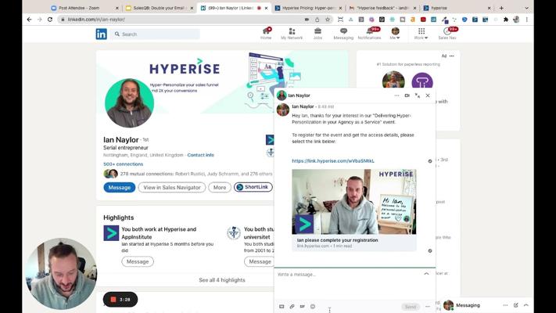Compose new message from Messaging bar
Image resolution: width=556 pixels, height=313 pixels.
click(x=516, y=305)
